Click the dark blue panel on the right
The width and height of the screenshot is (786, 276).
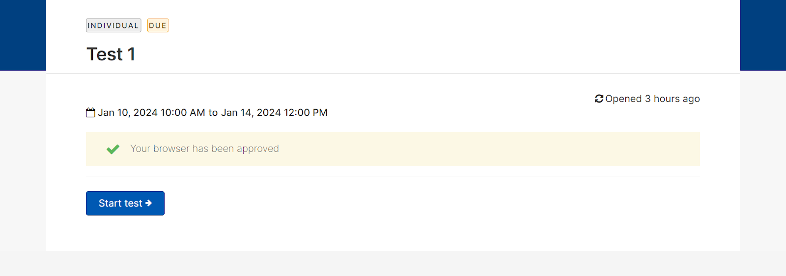point(763,35)
